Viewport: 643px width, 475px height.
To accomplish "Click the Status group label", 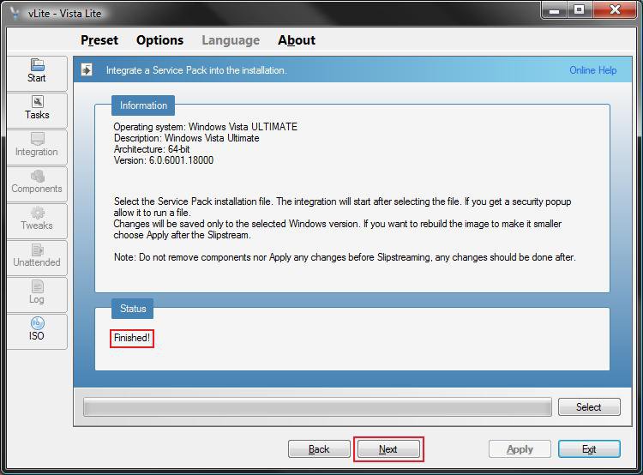I will (x=132, y=309).
